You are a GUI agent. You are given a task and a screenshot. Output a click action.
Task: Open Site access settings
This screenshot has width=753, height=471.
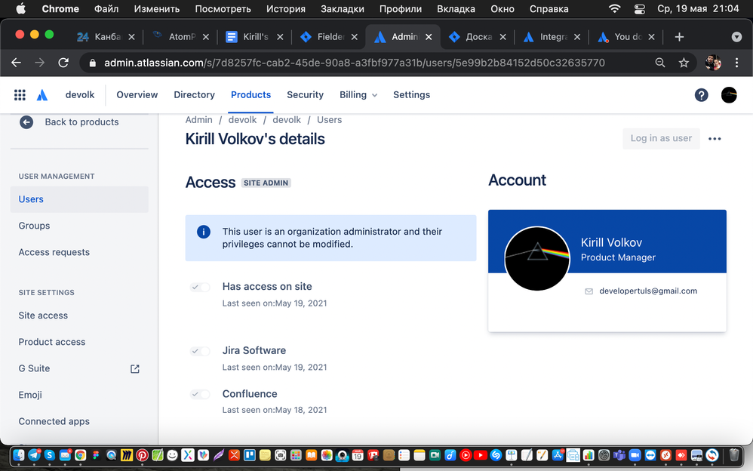click(43, 316)
